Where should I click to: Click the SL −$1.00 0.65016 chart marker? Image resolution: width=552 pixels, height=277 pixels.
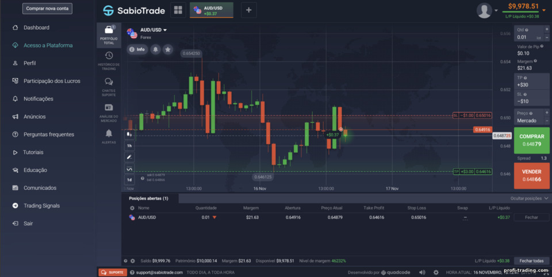point(472,115)
